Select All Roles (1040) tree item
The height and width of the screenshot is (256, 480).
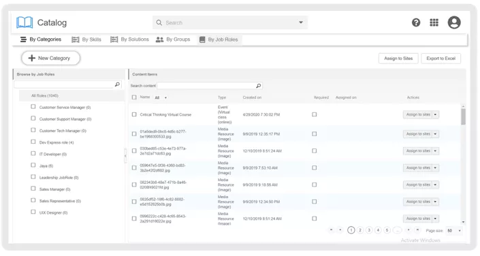click(45, 95)
